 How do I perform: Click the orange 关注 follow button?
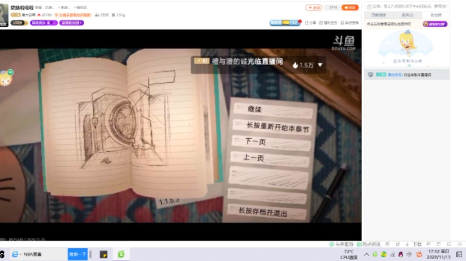coord(349,7)
